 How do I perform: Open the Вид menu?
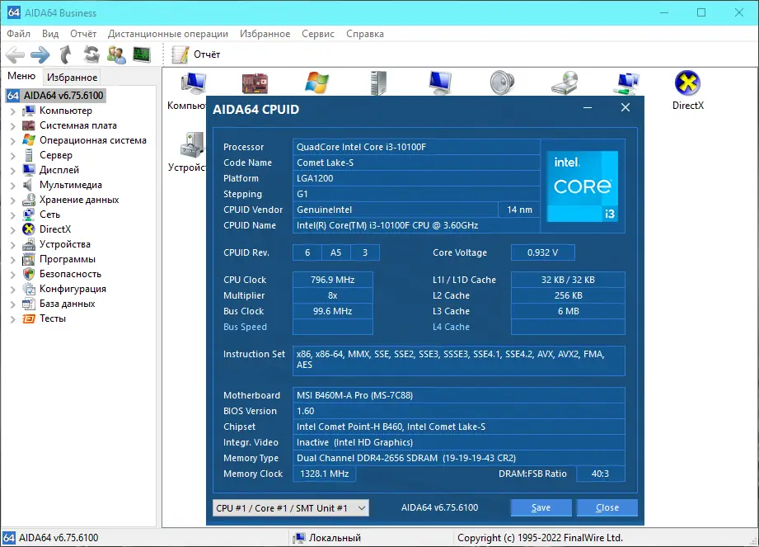49,34
